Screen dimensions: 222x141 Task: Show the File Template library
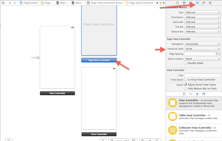pyautogui.click(x=184, y=94)
